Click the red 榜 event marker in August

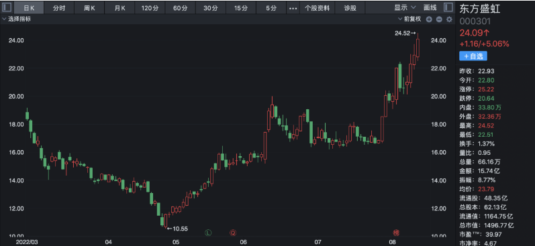click(x=397, y=233)
